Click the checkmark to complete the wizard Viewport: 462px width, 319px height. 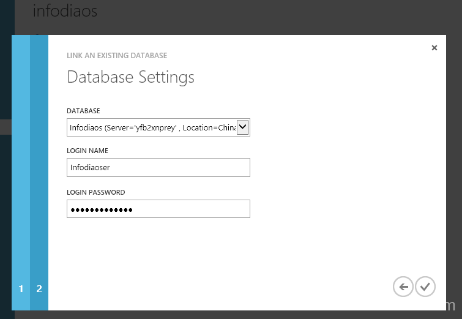[425, 287]
